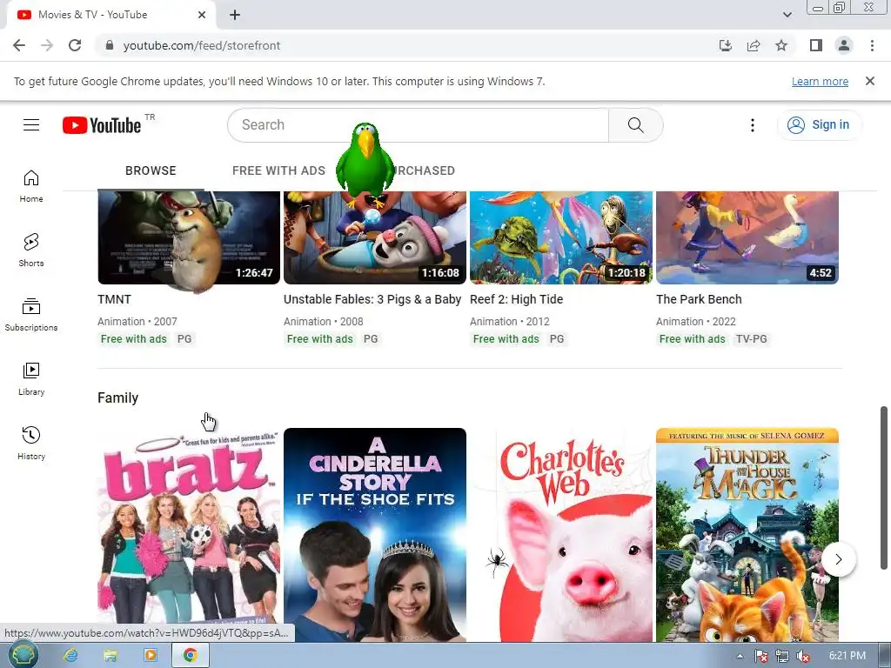Bookmark this tab with the star
891x668 pixels.
pyautogui.click(x=781, y=45)
